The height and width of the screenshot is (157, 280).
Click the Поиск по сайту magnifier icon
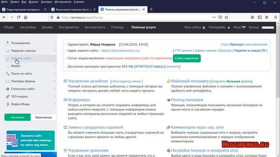[7, 74]
